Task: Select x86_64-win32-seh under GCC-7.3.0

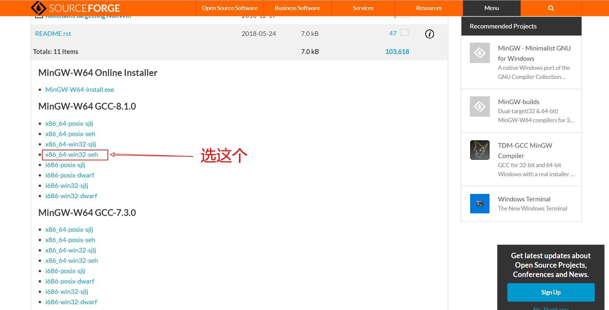Action: point(72,261)
